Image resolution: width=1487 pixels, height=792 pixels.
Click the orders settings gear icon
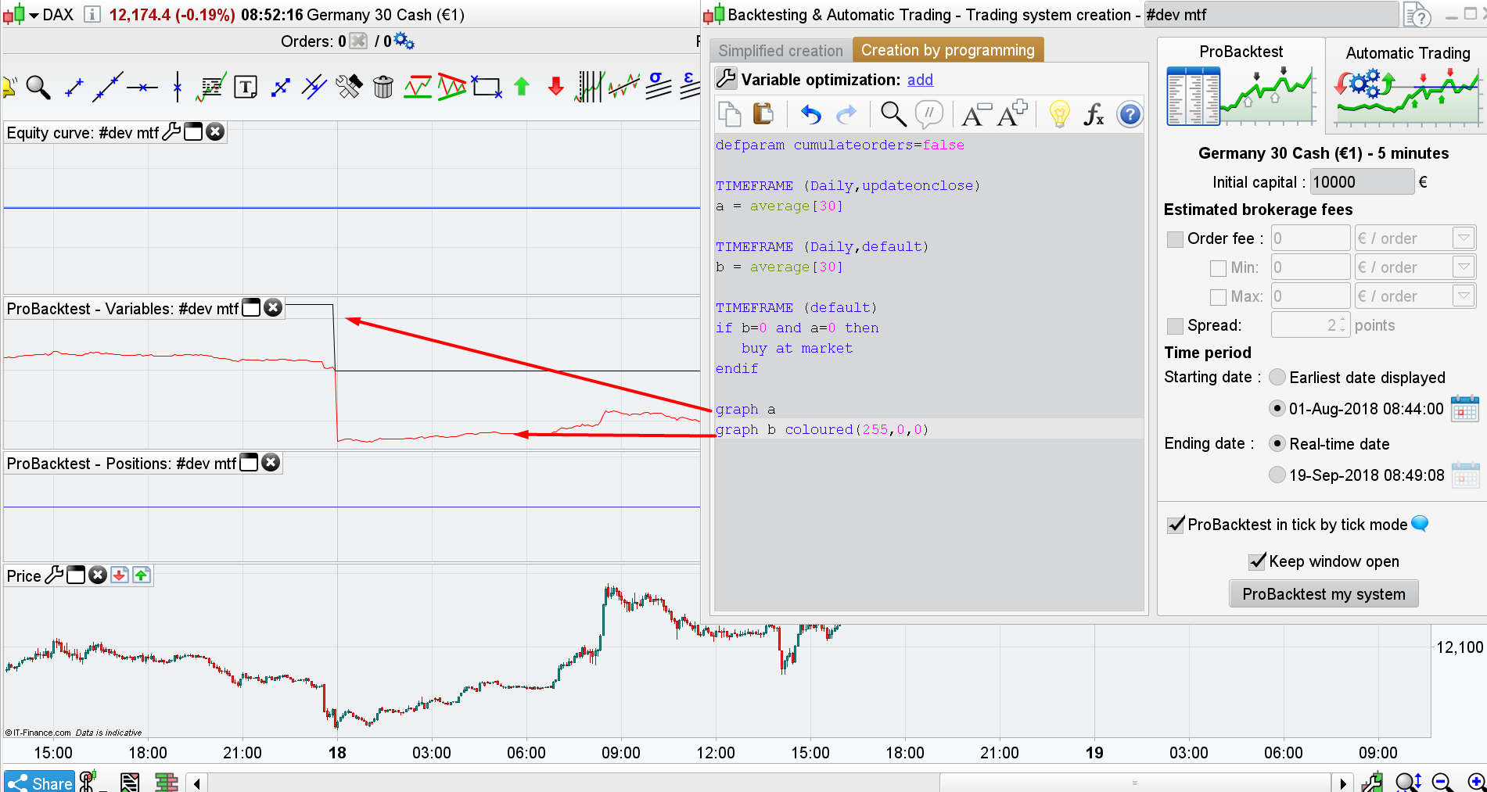point(404,41)
